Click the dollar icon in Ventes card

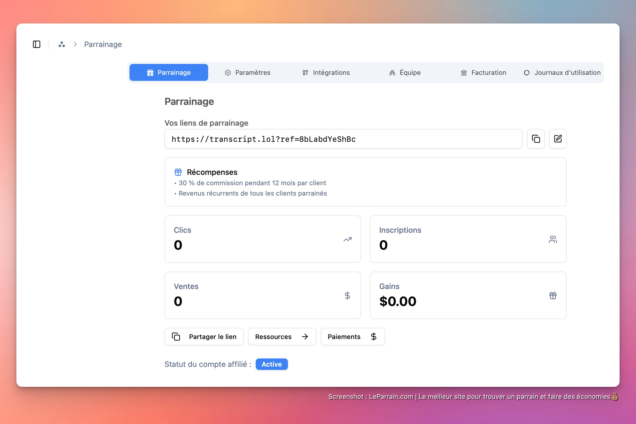coord(347,296)
